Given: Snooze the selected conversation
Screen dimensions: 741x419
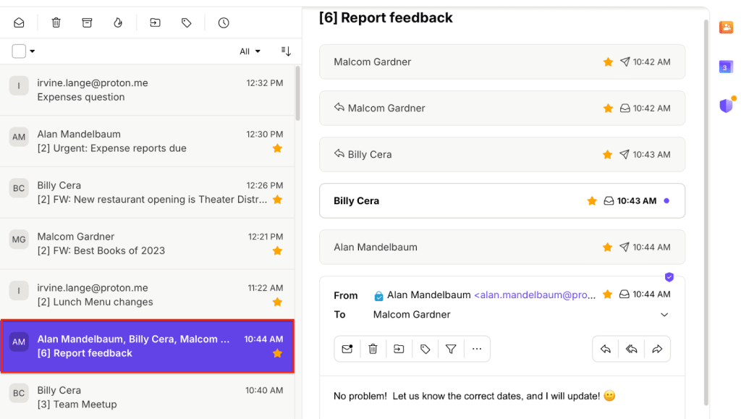Looking at the screenshot, I should coord(224,22).
